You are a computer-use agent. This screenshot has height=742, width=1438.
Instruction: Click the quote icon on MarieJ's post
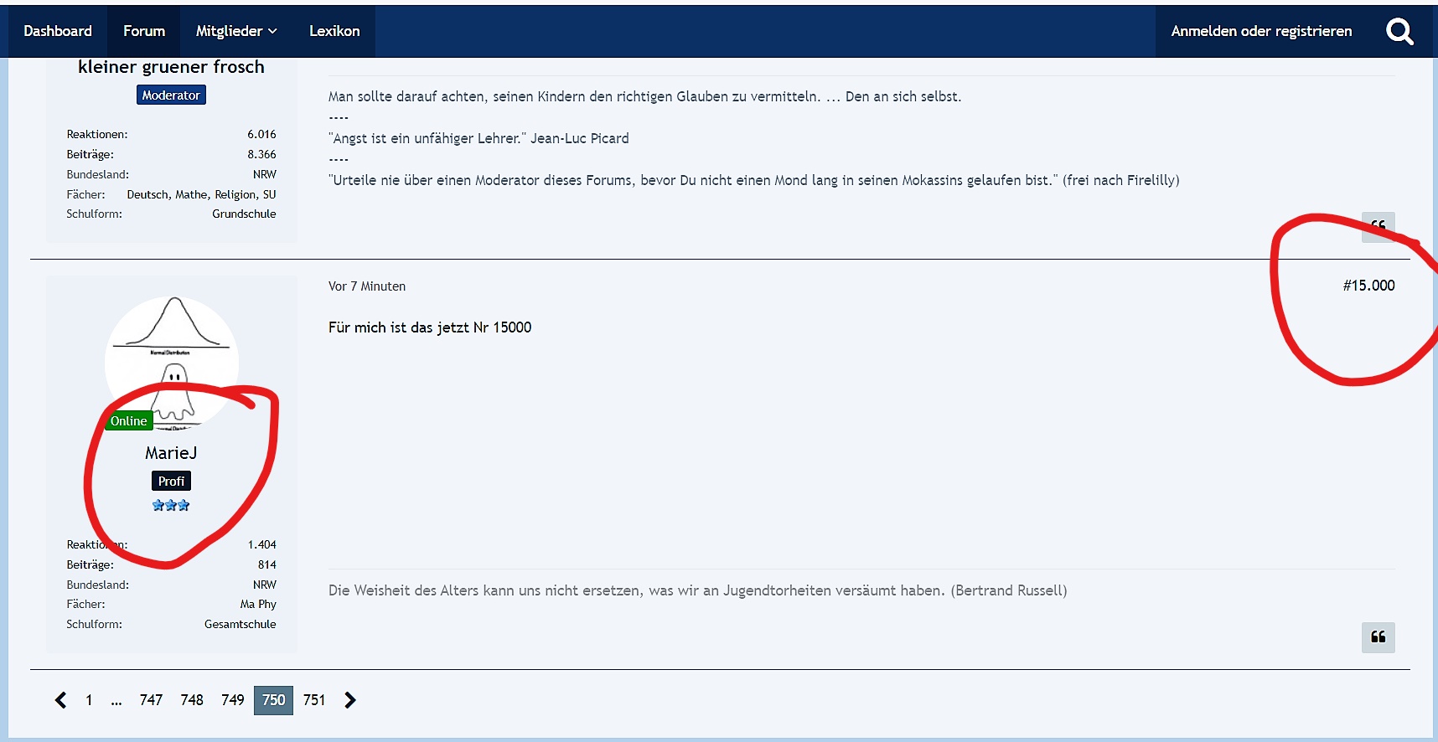[x=1378, y=637]
